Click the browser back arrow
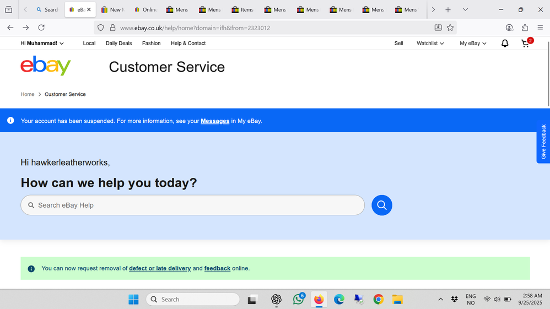 point(10,28)
